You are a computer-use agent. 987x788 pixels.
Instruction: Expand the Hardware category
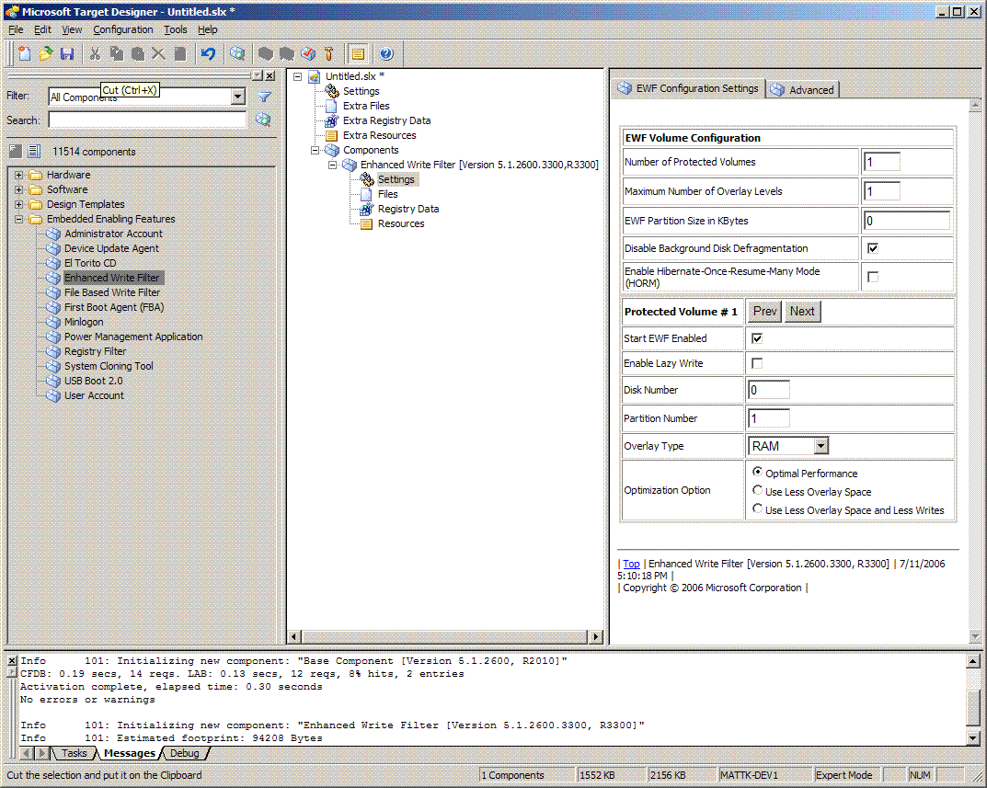point(19,175)
